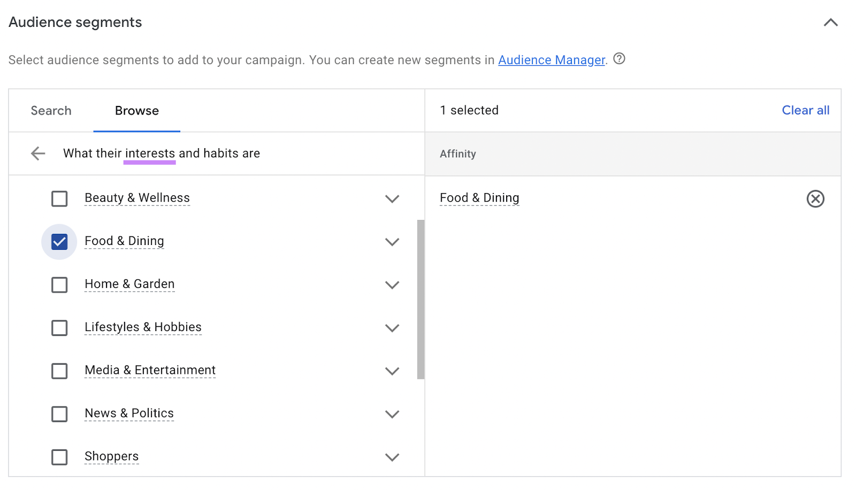
Task: Click the News & Politics label
Action: [129, 414]
